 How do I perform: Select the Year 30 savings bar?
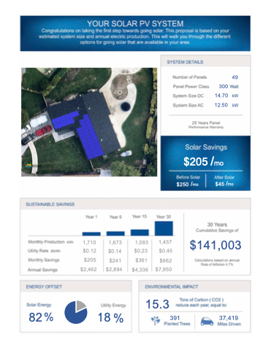click(164, 228)
